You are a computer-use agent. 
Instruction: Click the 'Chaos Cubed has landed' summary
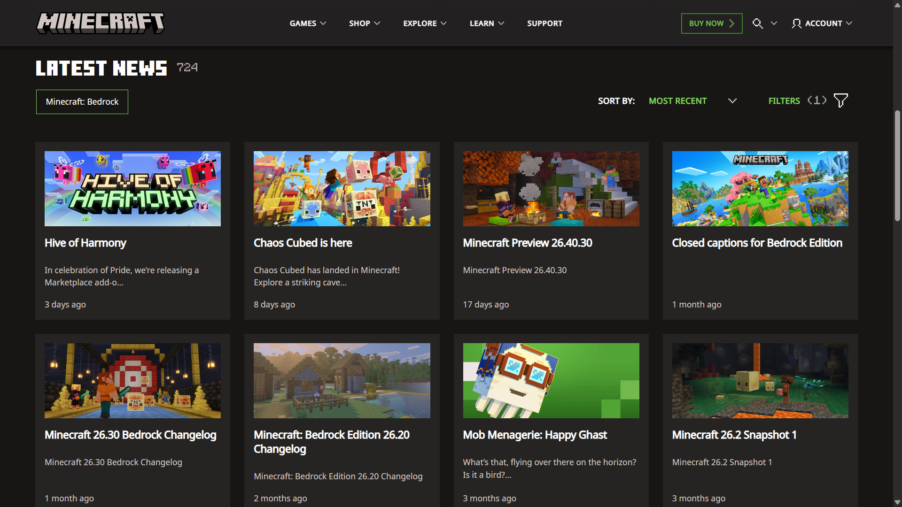[x=327, y=277]
